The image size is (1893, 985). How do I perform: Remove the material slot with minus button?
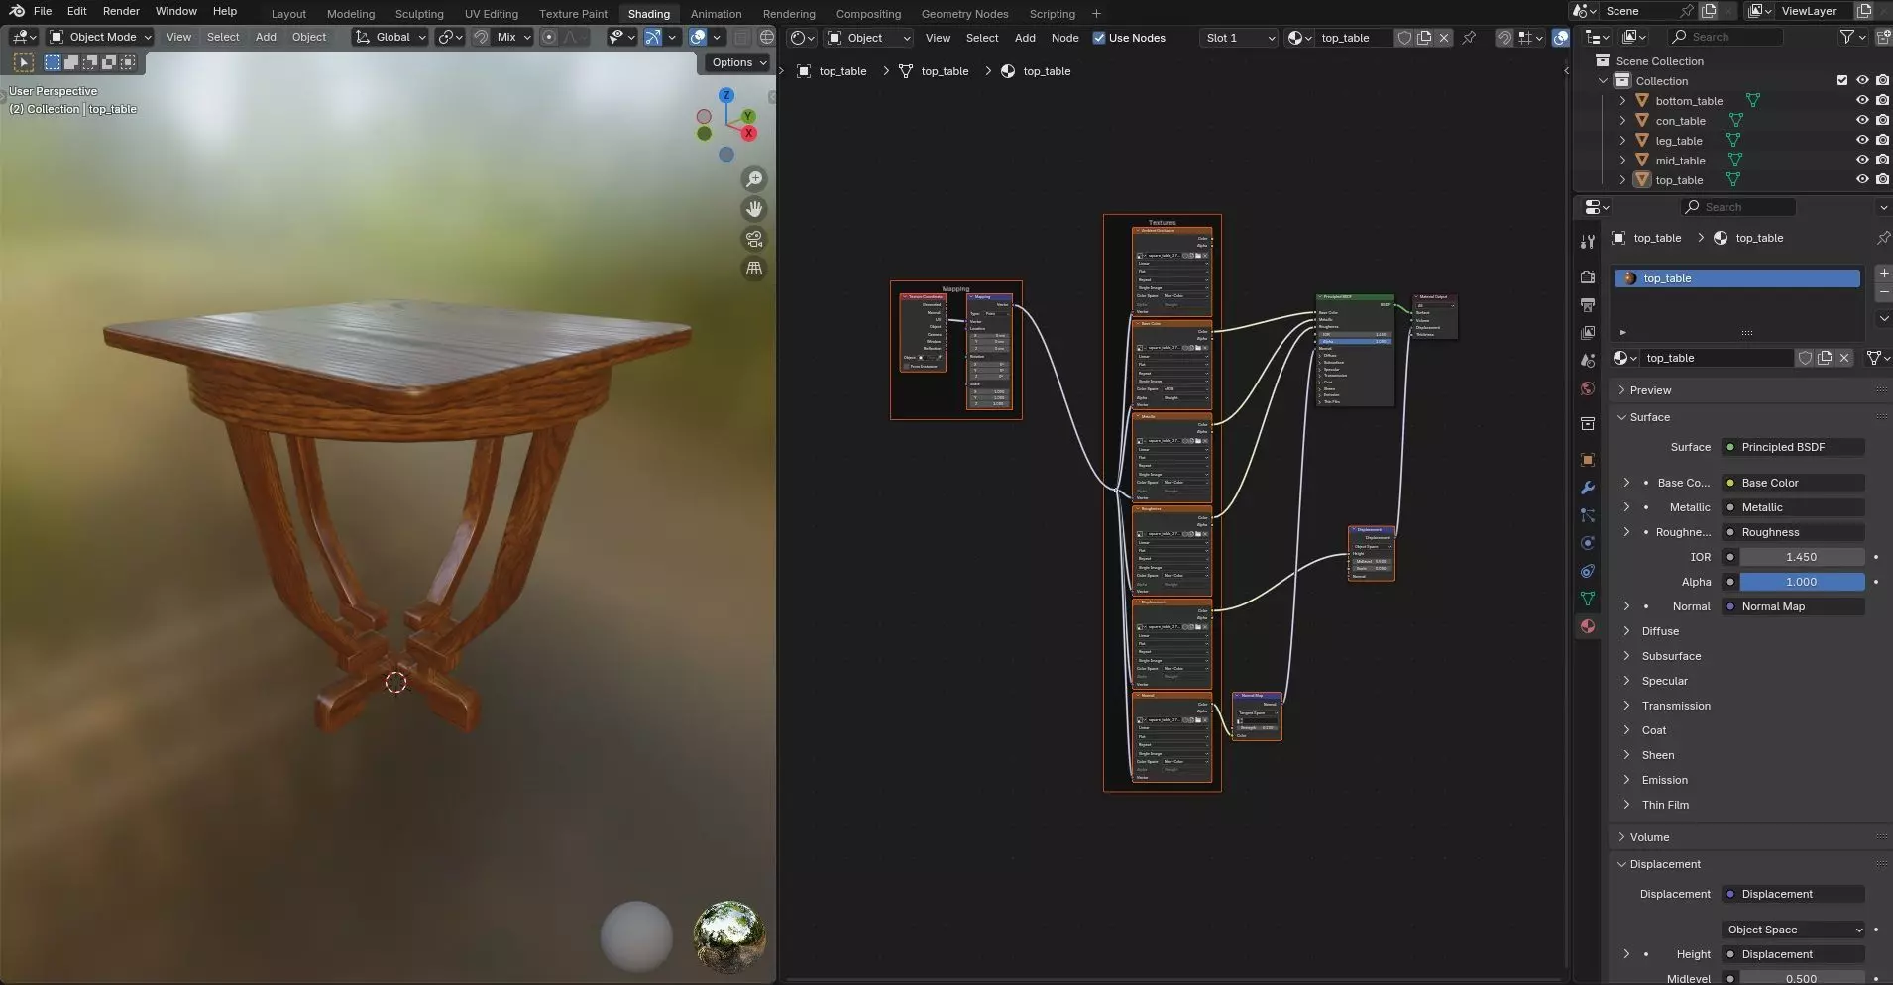(x=1883, y=293)
